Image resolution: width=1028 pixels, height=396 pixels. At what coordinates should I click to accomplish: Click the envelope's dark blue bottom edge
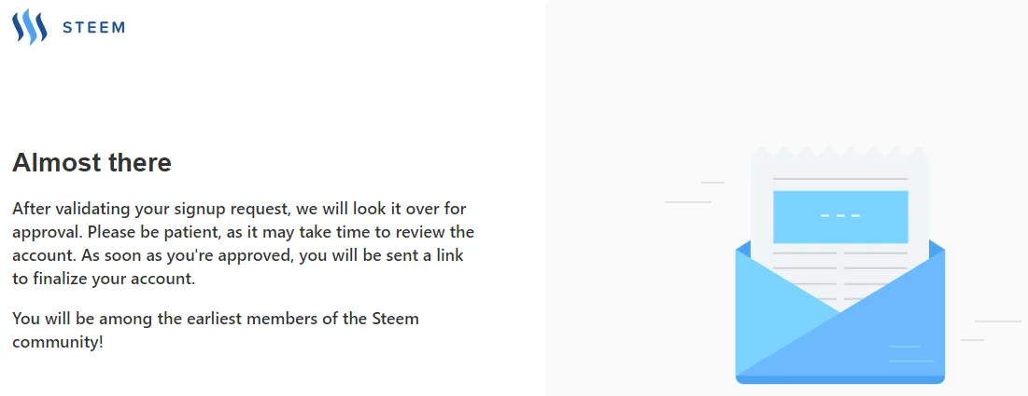click(x=839, y=379)
